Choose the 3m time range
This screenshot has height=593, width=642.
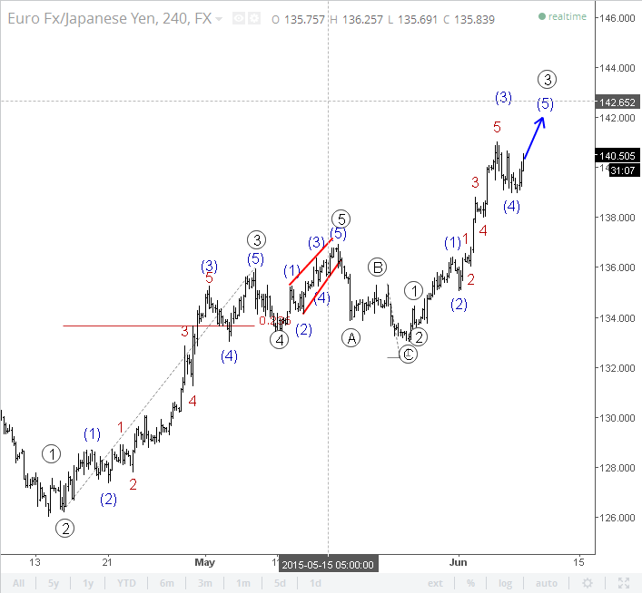pyautogui.click(x=204, y=583)
